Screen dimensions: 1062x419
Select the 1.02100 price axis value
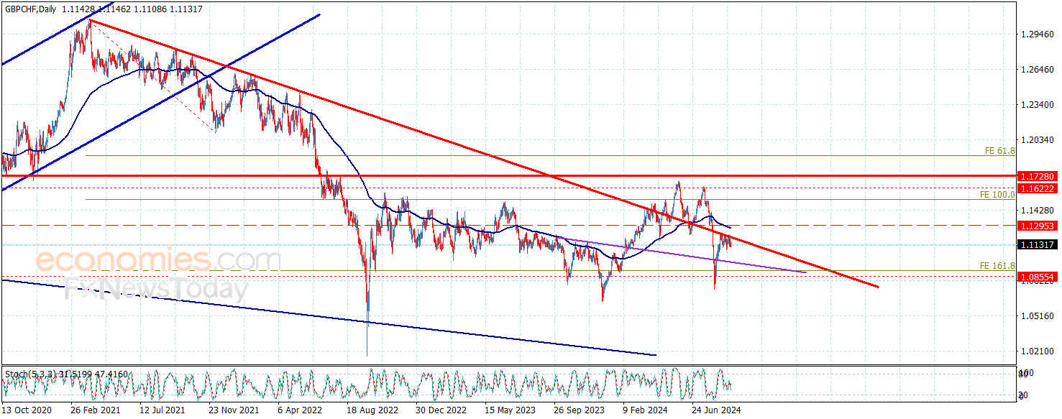tap(1037, 351)
